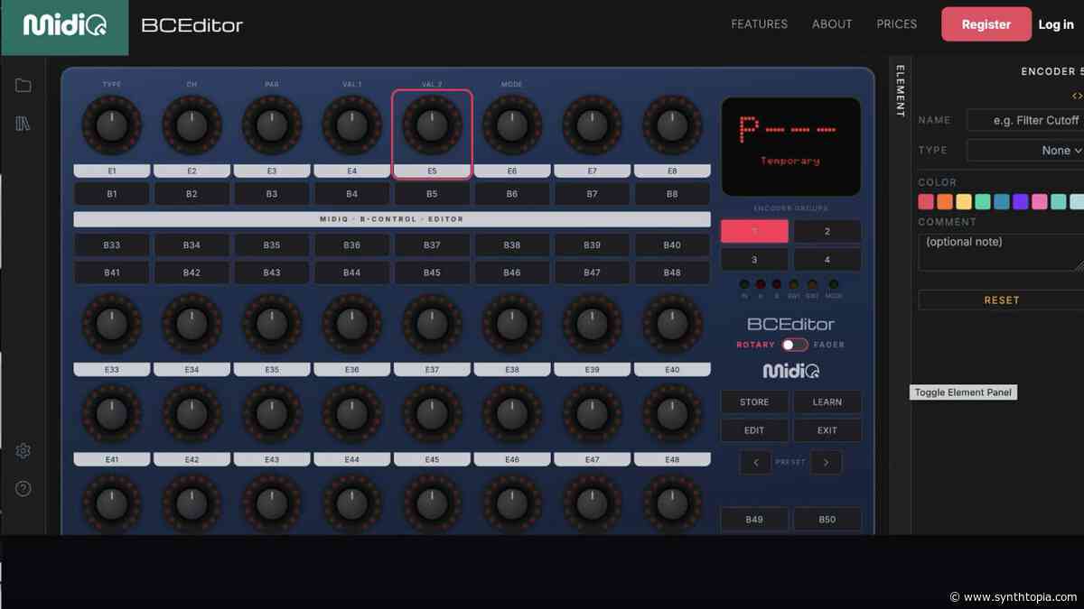Click the Log in link
The image size is (1084, 609).
pyautogui.click(x=1056, y=24)
